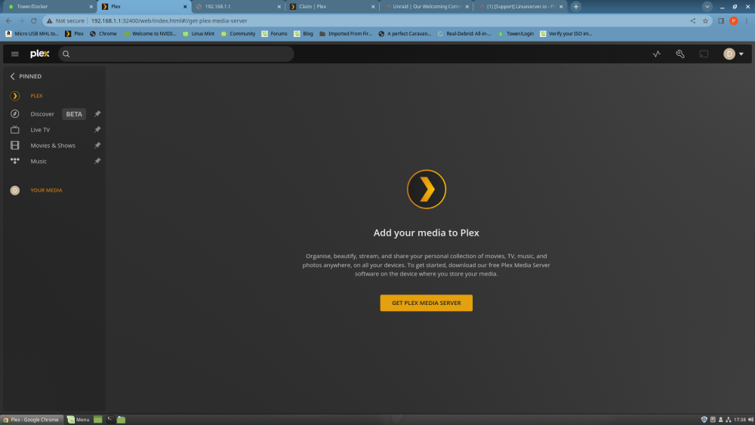755x425 pixels.
Task: Go back via Pinned chevron
Action: pyautogui.click(x=13, y=76)
